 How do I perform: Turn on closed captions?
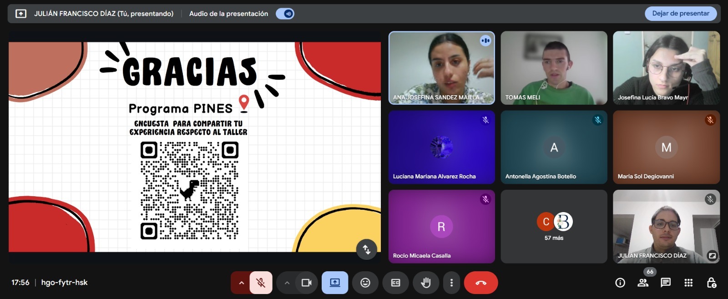click(x=396, y=283)
